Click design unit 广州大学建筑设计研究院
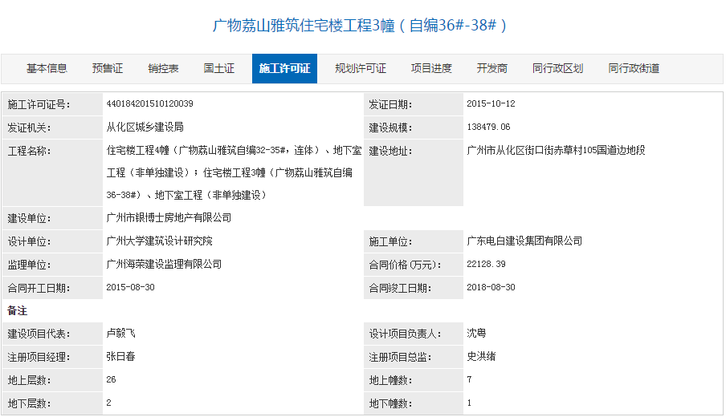726x417 pixels. click(x=159, y=241)
